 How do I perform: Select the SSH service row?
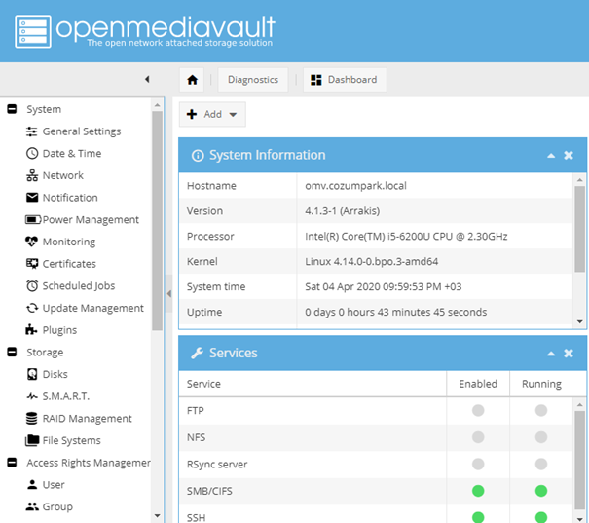[377, 515]
